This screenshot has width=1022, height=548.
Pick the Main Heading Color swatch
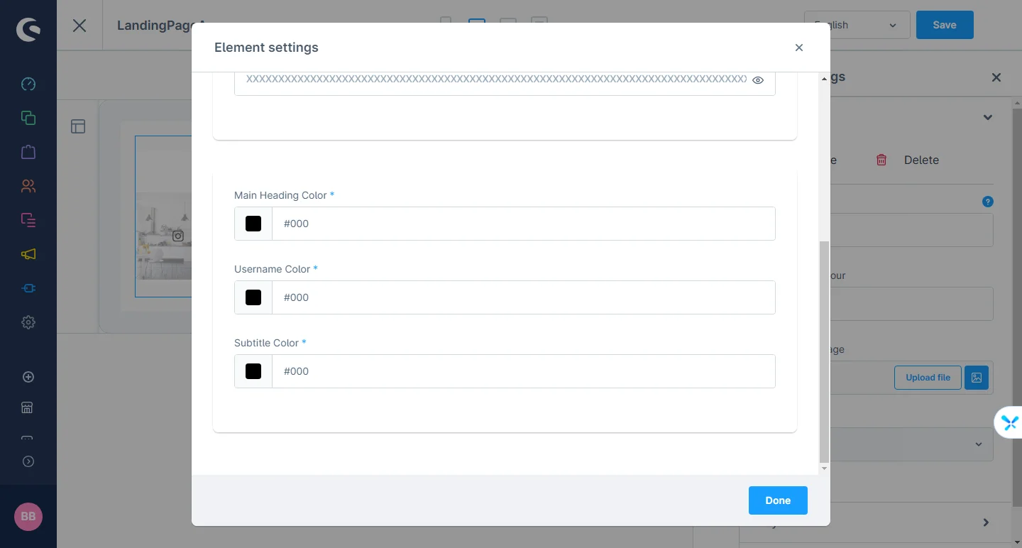(x=253, y=224)
